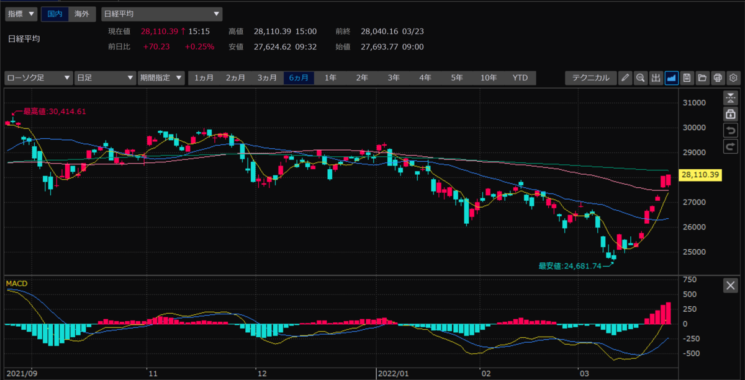Viewport: 745px width, 380px height.
Task: Save chart settings with floppy icon
Action: click(x=687, y=78)
